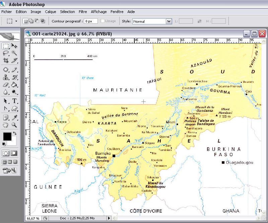Close the 001-carte21024.jpg document window
The width and height of the screenshot is (268, 223).
point(262,34)
